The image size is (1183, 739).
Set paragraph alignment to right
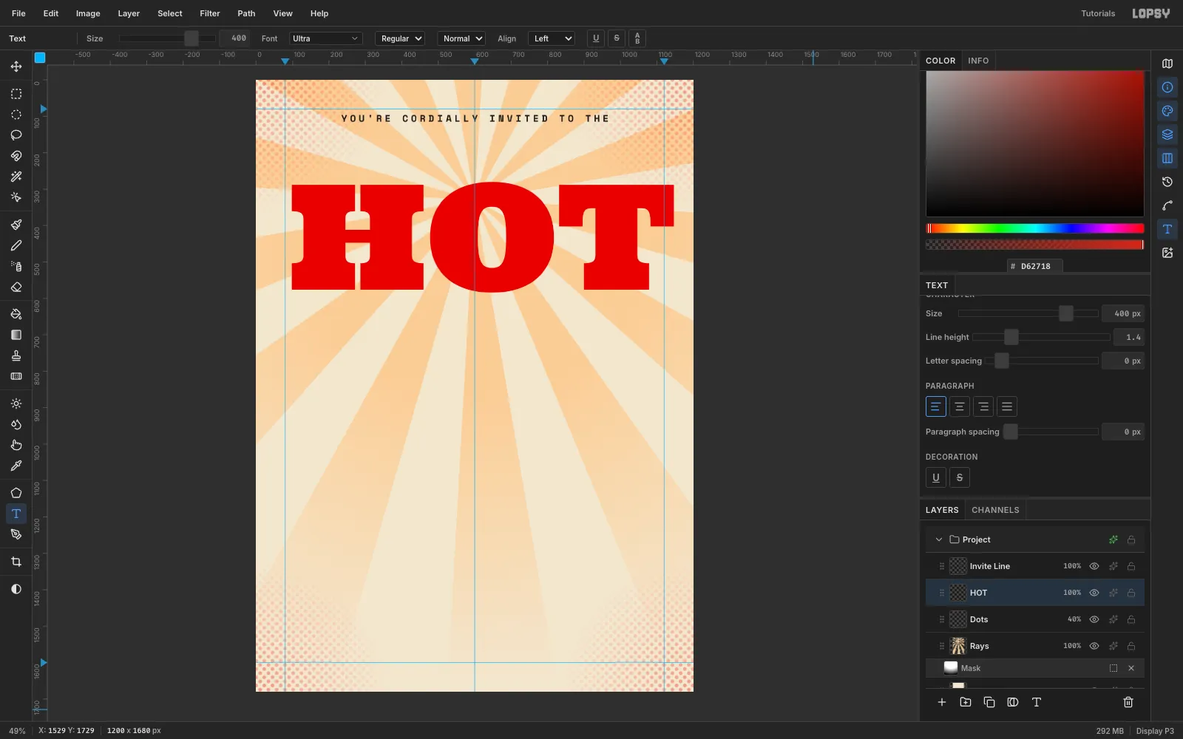(x=983, y=406)
